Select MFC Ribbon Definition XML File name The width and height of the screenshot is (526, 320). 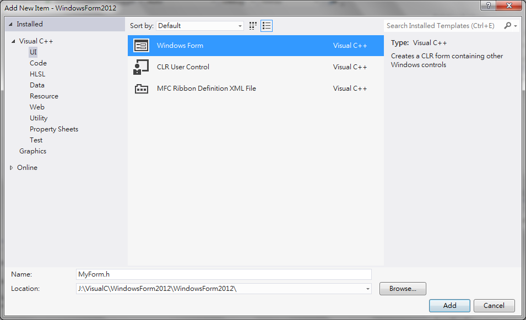coord(207,89)
